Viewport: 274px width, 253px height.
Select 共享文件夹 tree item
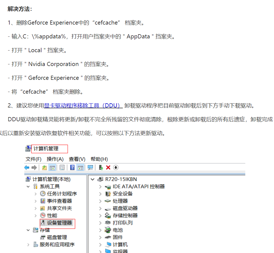[x=59, y=208]
